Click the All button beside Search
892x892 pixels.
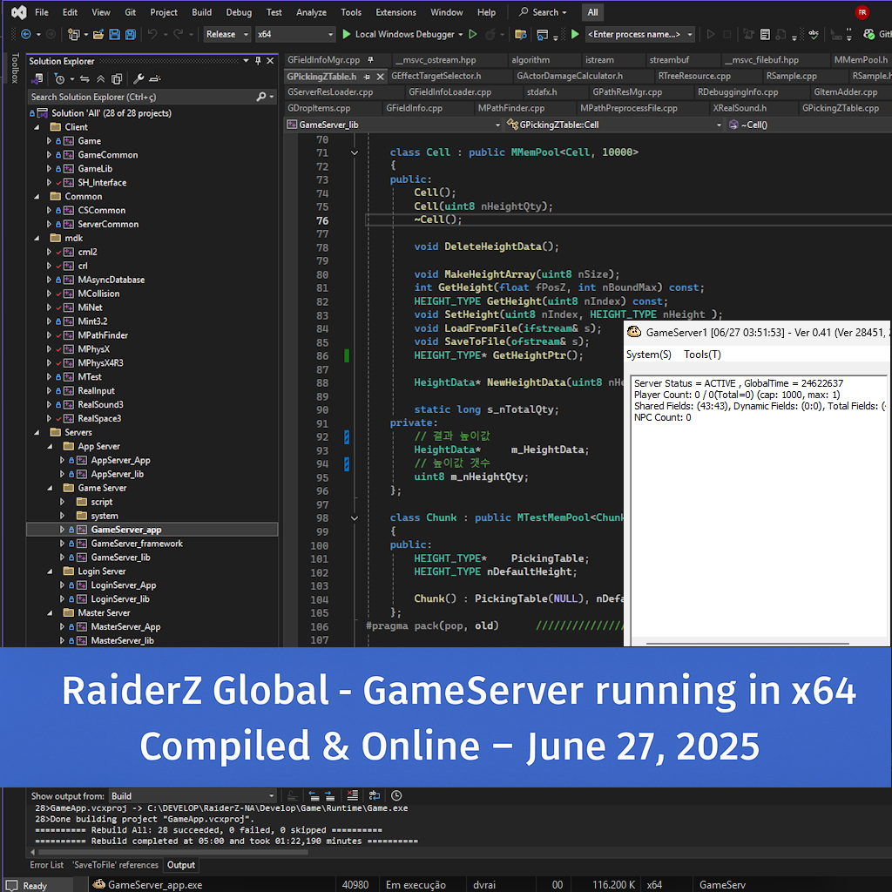pos(592,12)
